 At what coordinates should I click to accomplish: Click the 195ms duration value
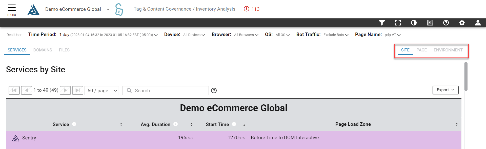(185, 138)
